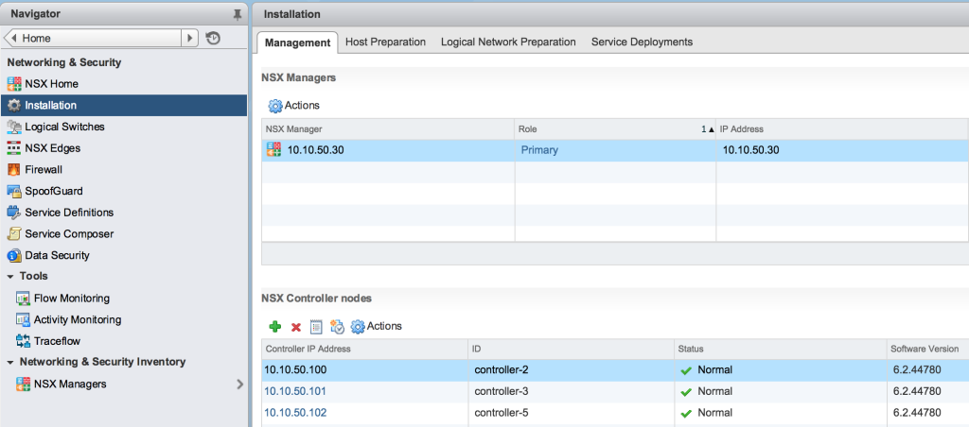The height and width of the screenshot is (427, 969).
Task: Click the Primary role cell
Action: tap(539, 150)
